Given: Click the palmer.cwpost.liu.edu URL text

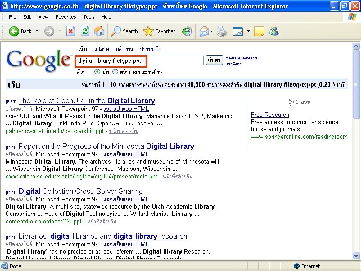Looking at the screenshot, I should coord(55,131).
